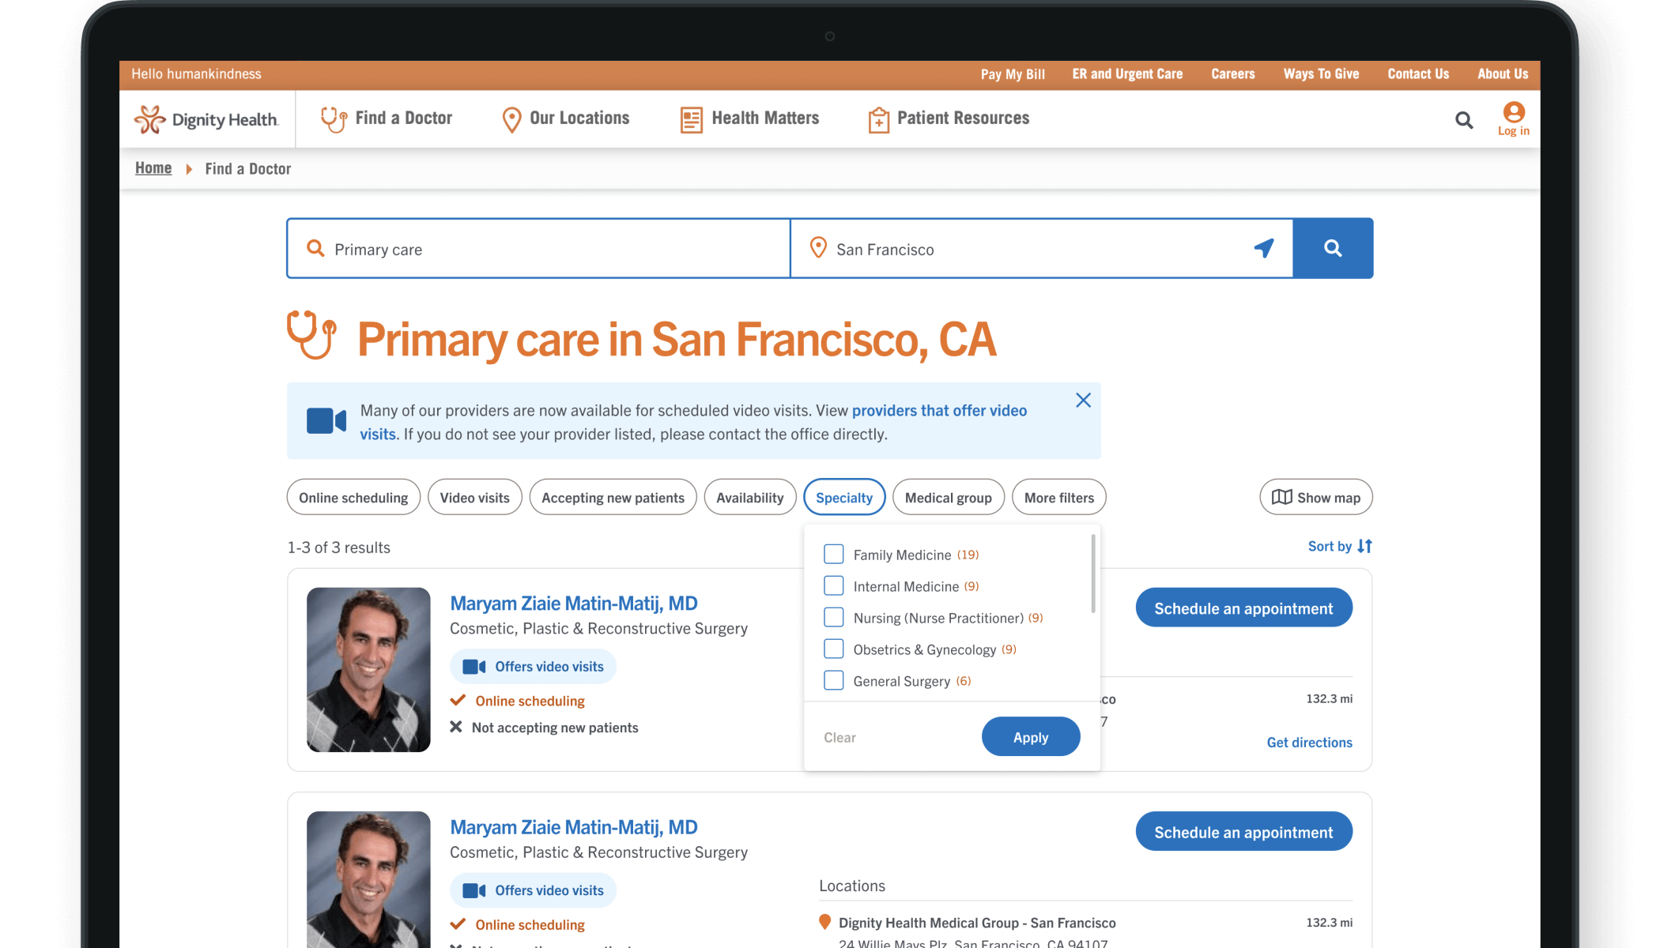The height and width of the screenshot is (948, 1660).
Task: Open About Us page
Action: (x=1503, y=74)
